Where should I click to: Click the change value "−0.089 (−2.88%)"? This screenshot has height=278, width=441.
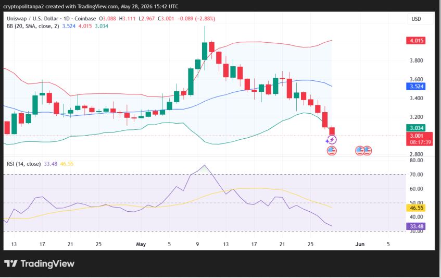click(x=196, y=19)
